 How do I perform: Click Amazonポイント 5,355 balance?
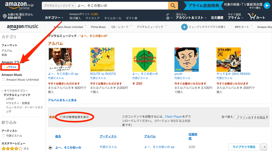click(x=84, y=14)
